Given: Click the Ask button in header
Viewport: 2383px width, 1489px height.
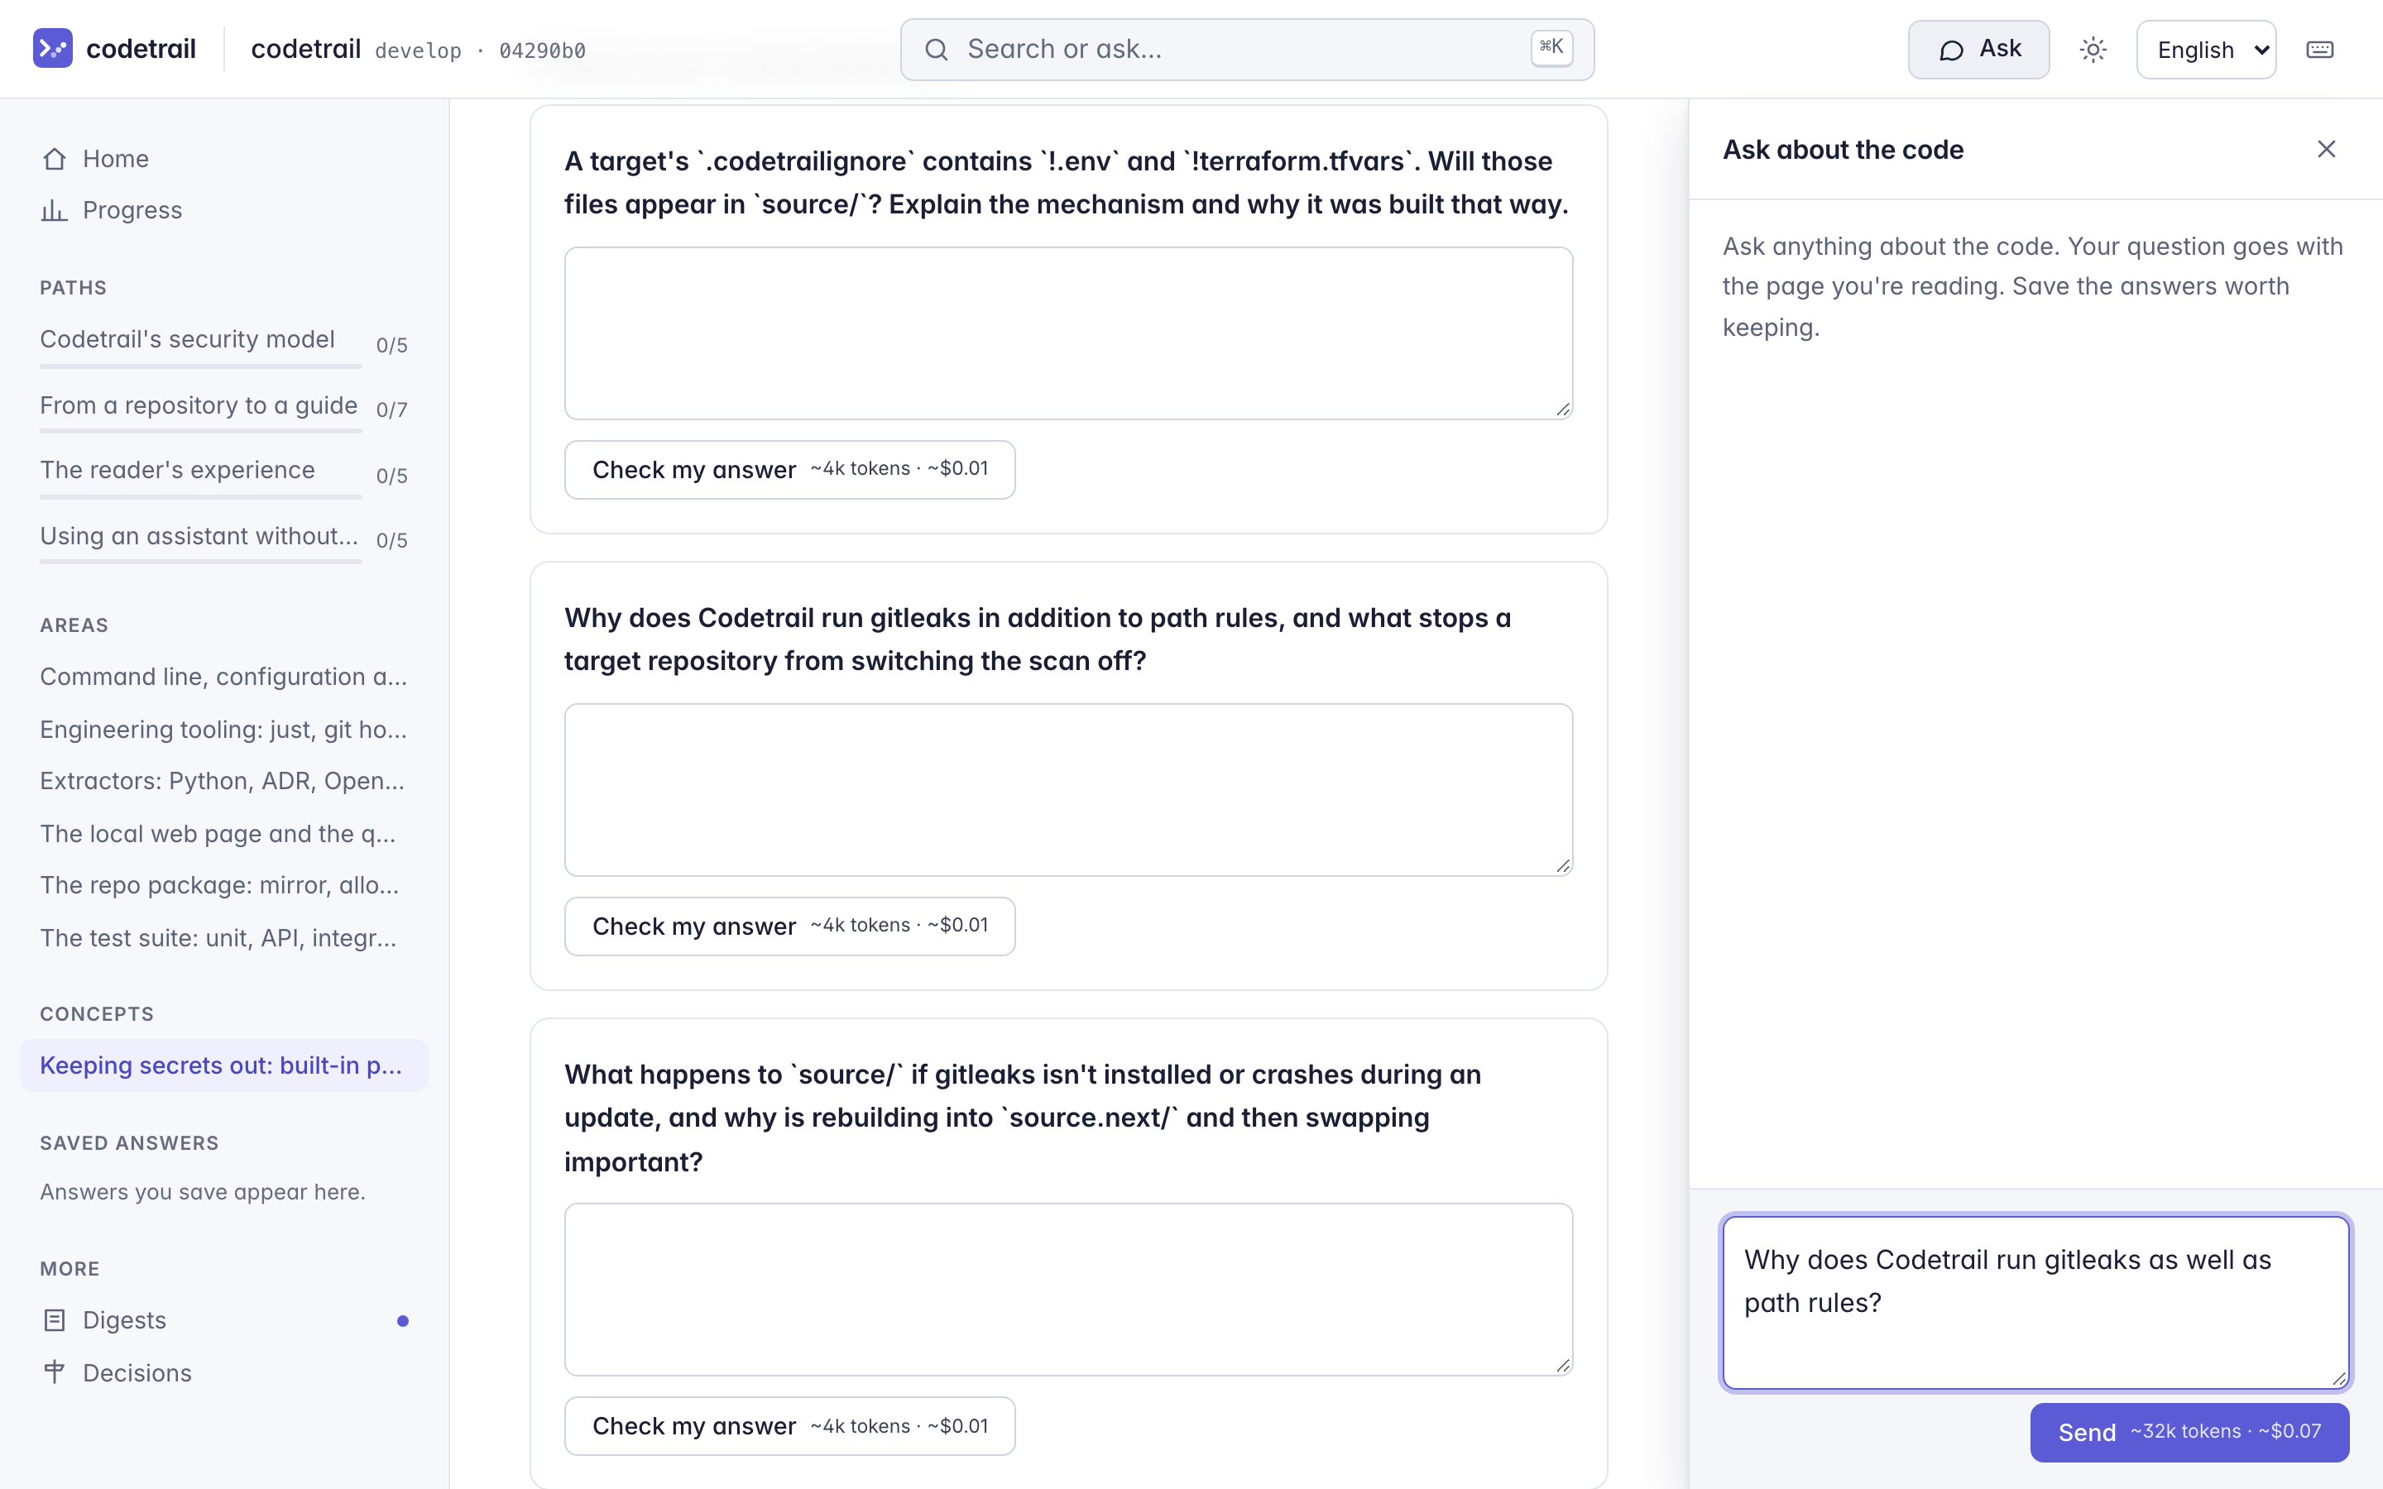Looking at the screenshot, I should click(1978, 50).
